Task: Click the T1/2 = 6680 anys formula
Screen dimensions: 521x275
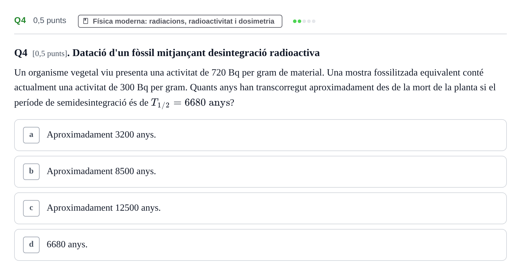Action: point(191,103)
